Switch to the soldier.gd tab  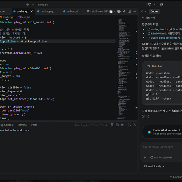click(x=22, y=12)
